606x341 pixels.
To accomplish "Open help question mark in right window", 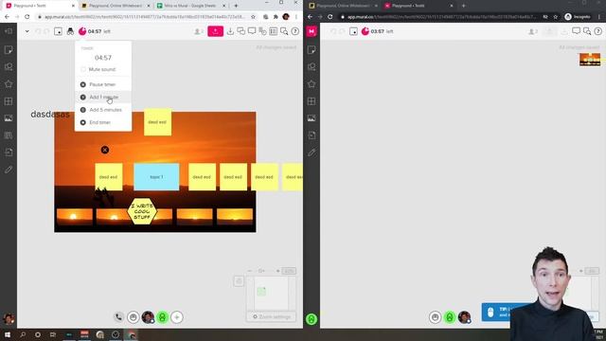I will pos(597,31).
